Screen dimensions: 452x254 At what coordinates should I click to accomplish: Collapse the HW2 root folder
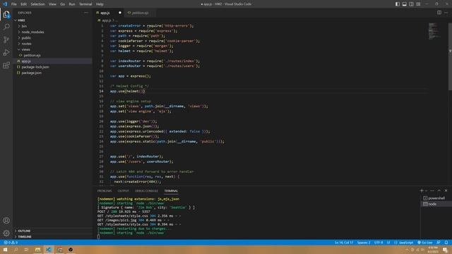21,20
